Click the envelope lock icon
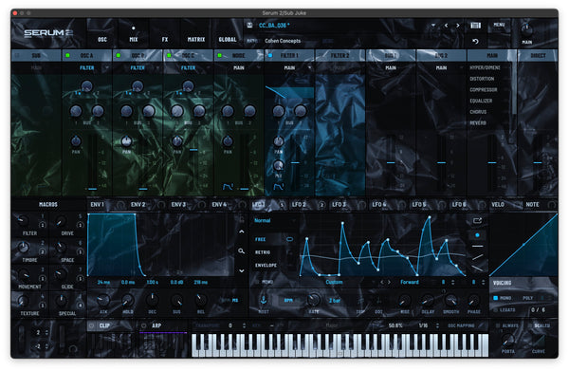Image resolution: width=569 pixels, height=371 pixels. coord(241,218)
